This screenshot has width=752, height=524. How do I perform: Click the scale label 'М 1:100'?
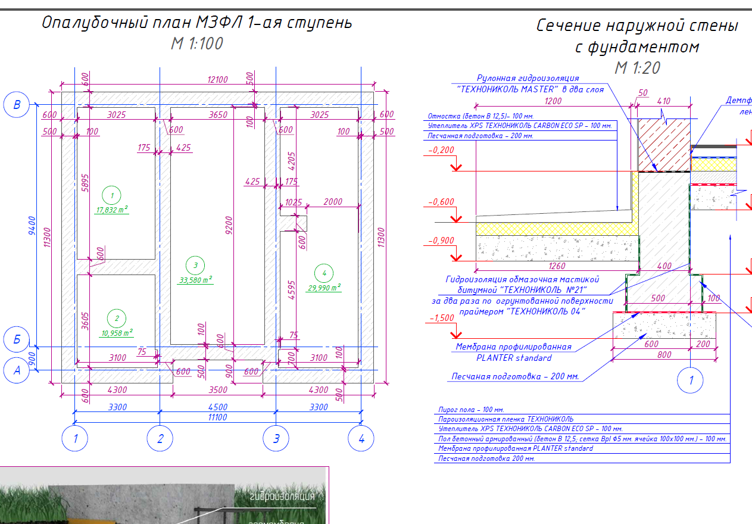click(x=196, y=45)
